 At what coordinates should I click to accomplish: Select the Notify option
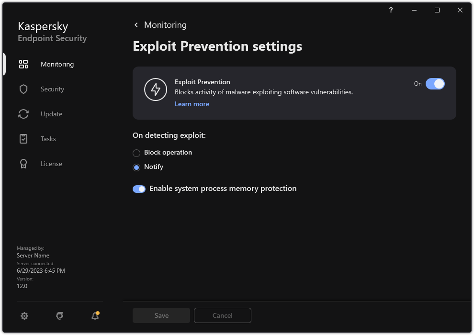click(x=136, y=167)
